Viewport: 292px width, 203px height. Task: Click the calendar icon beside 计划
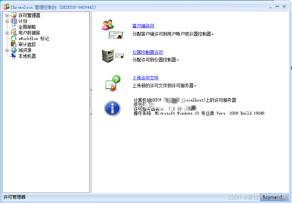point(13,21)
